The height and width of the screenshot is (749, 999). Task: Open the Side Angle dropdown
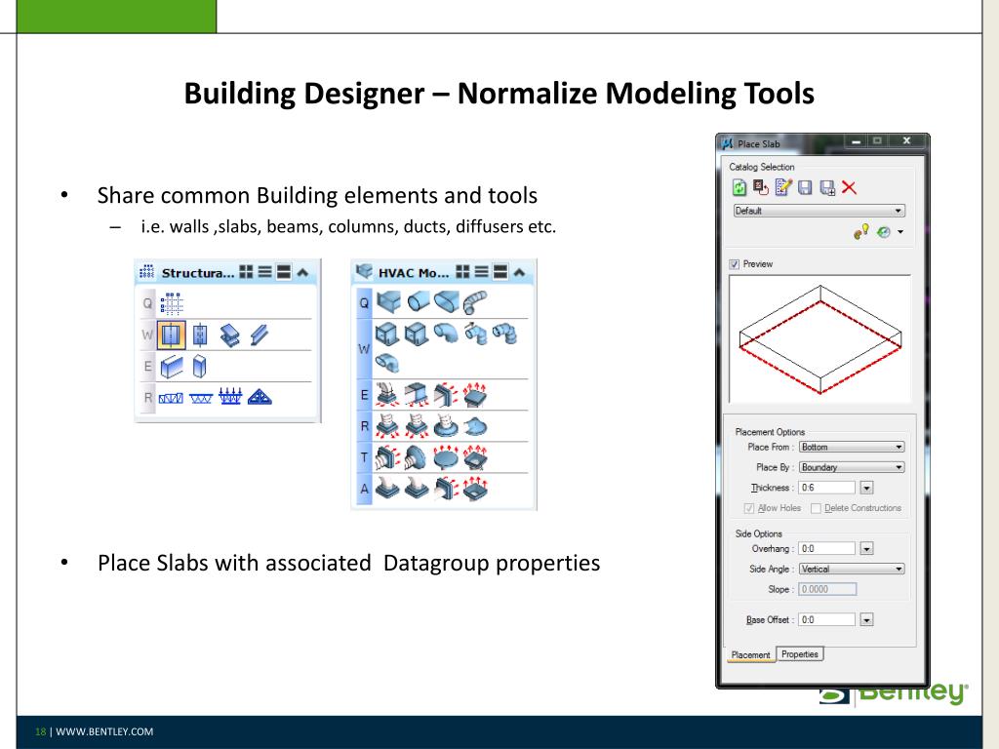pos(852,569)
